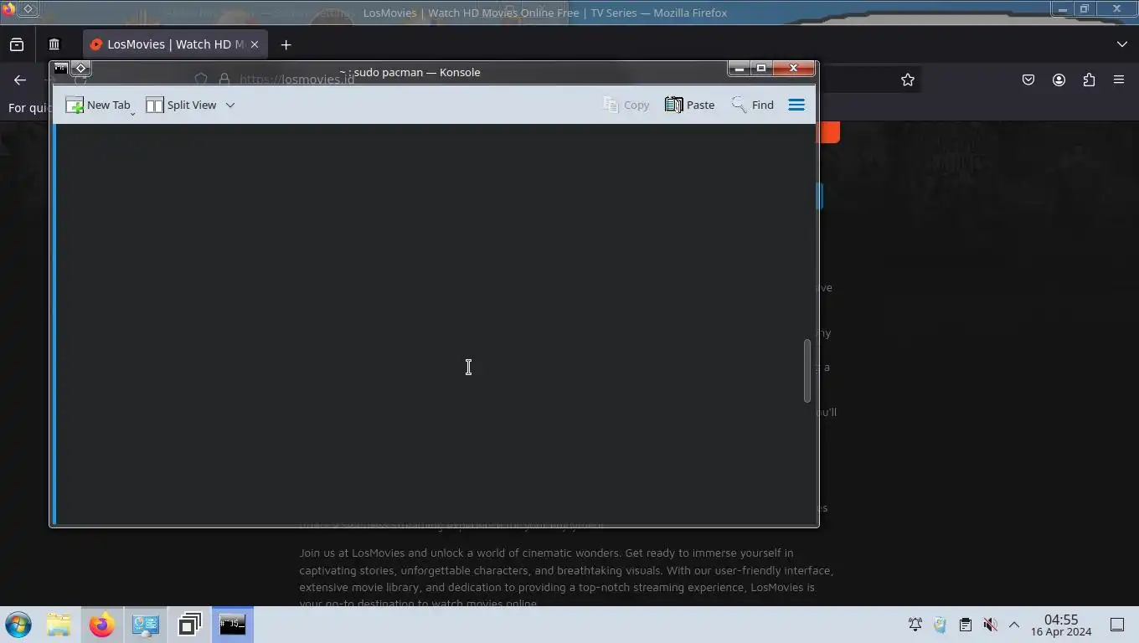1139x643 pixels.
Task: Open notifications bell in system tray
Action: pyautogui.click(x=915, y=625)
